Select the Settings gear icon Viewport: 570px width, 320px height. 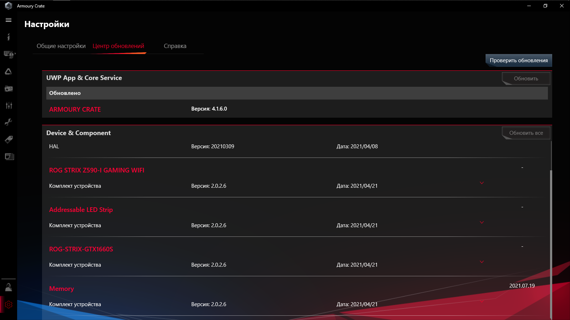coord(9,304)
